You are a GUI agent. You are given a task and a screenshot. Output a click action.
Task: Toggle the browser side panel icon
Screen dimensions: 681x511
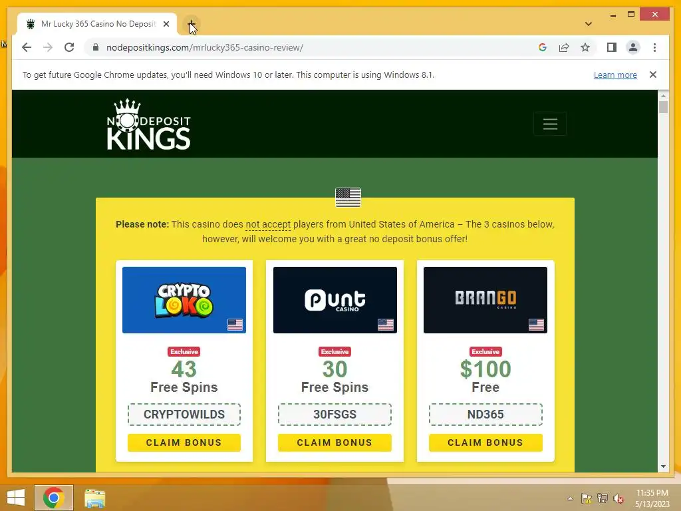point(612,47)
